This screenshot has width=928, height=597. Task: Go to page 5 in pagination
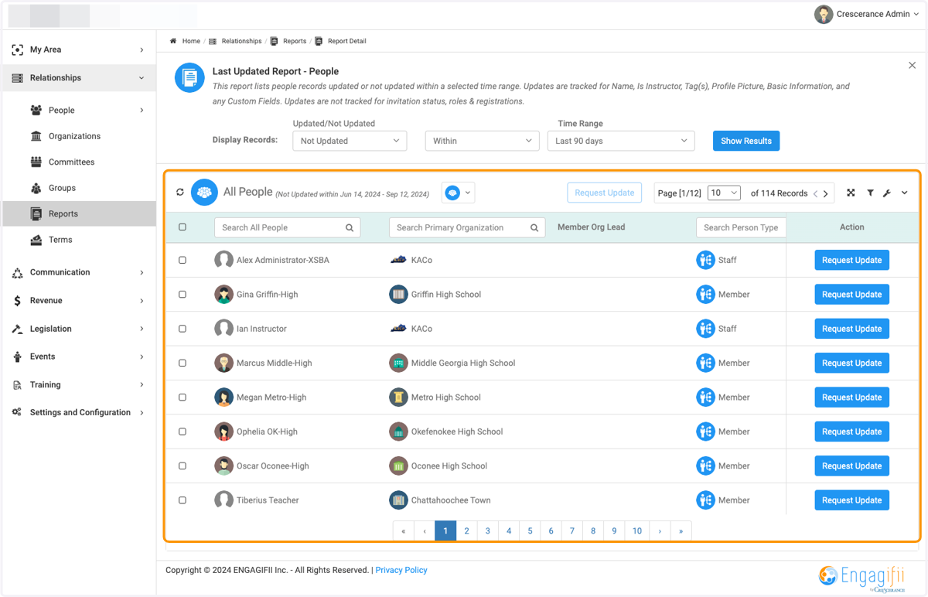click(x=530, y=530)
